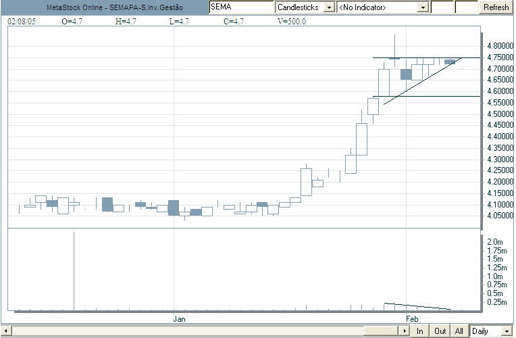The width and height of the screenshot is (516, 338).
Task: Click the Refresh button
Action: click(496, 7)
